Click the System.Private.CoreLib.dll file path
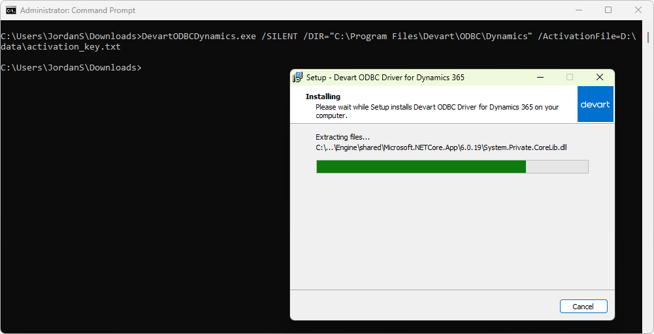This screenshot has height=334, width=654. point(441,147)
